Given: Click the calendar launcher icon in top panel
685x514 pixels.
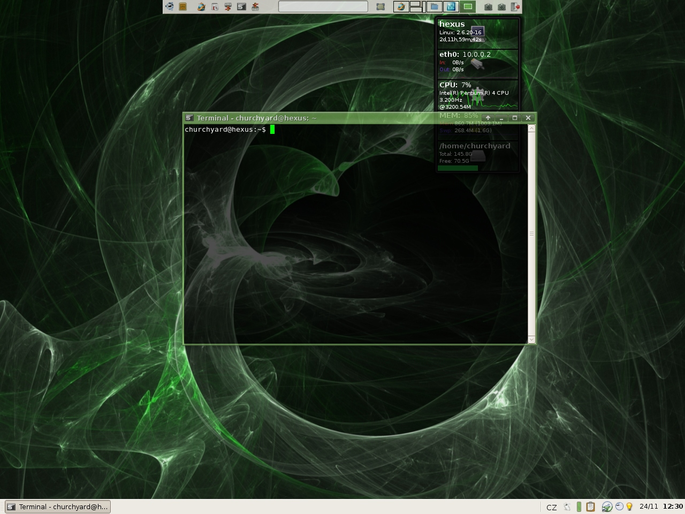Looking at the screenshot, I should (215, 6).
